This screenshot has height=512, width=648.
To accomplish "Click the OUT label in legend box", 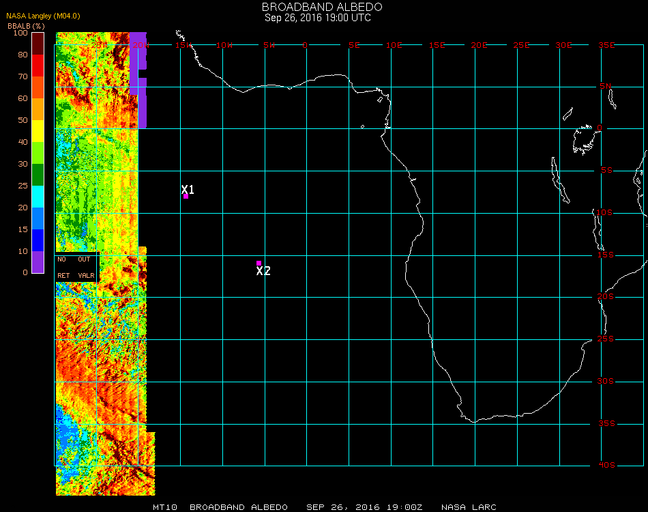I will 84,259.
